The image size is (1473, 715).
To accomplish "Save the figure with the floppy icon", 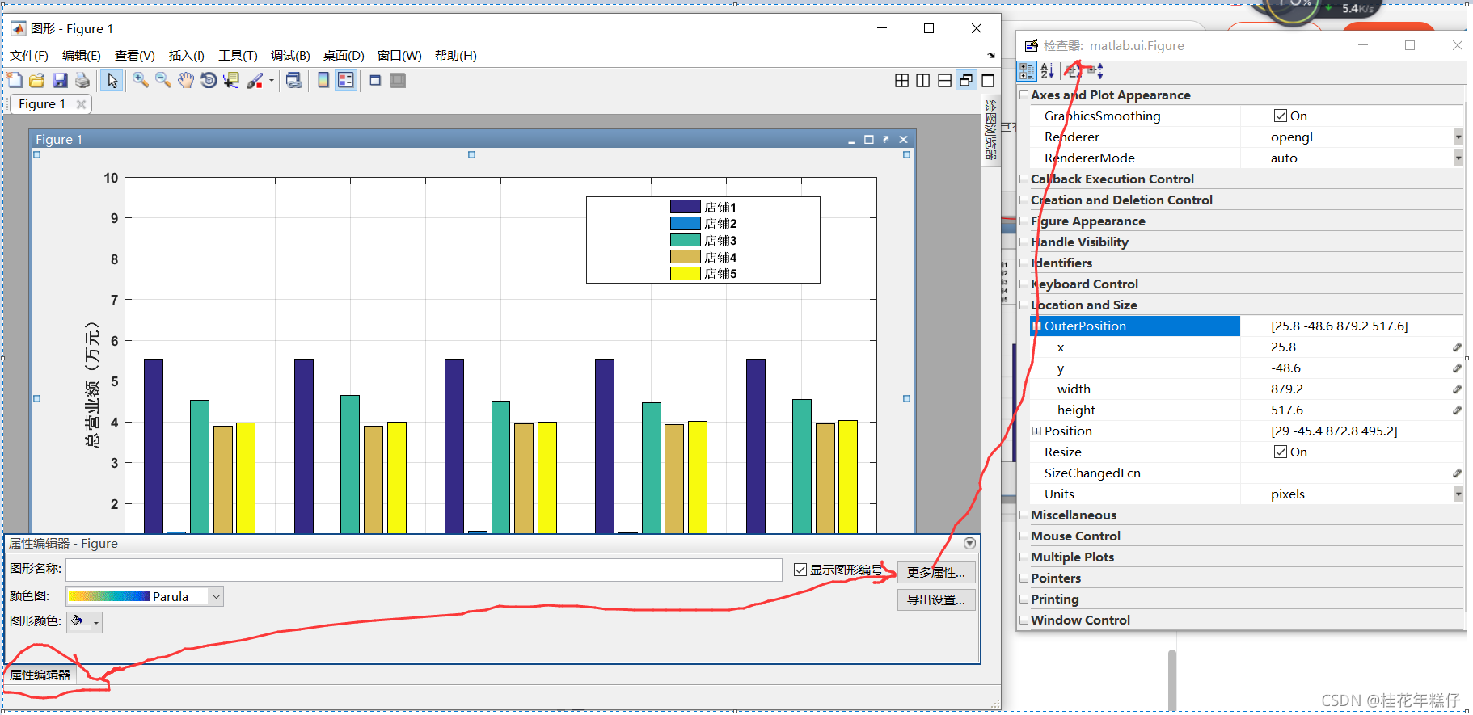I will tap(60, 80).
